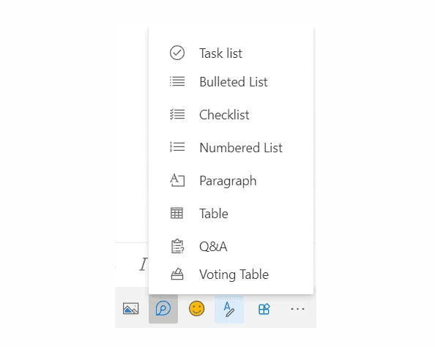This screenshot has height=347, width=435.
Task: Expand the more options ellipsis
Action: [x=297, y=309]
